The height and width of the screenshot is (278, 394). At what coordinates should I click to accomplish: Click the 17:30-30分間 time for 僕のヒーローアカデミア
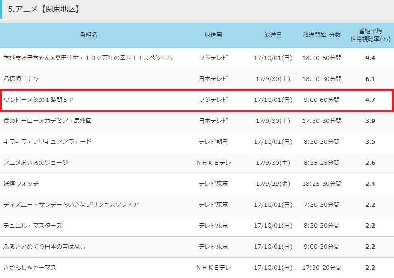coord(322,121)
